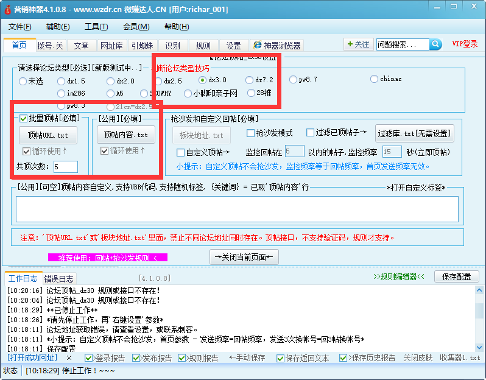Image resolution: width=486 pixels, height=380 pixels.
Task: Select the dx3.0 forum type
Action: click(203, 80)
